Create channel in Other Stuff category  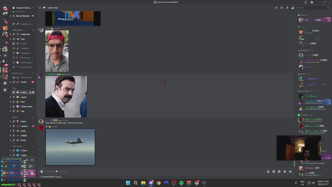tap(33, 146)
